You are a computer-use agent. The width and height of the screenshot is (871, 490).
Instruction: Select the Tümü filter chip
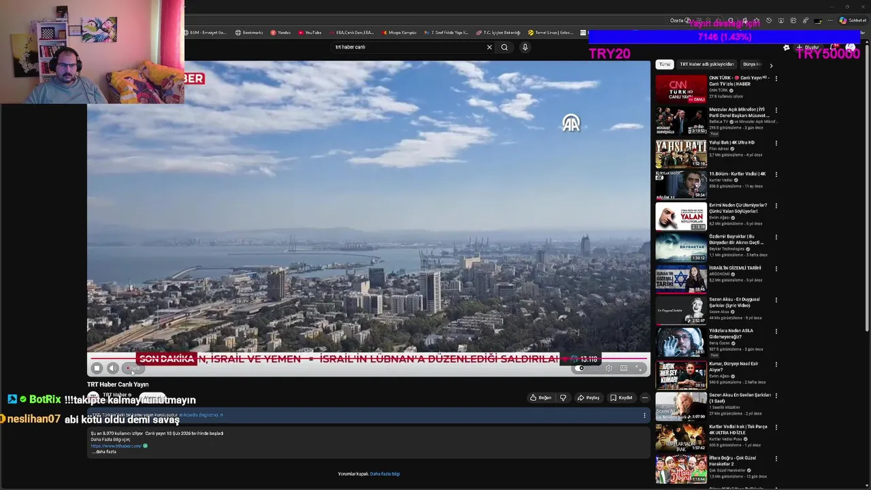[x=665, y=64]
